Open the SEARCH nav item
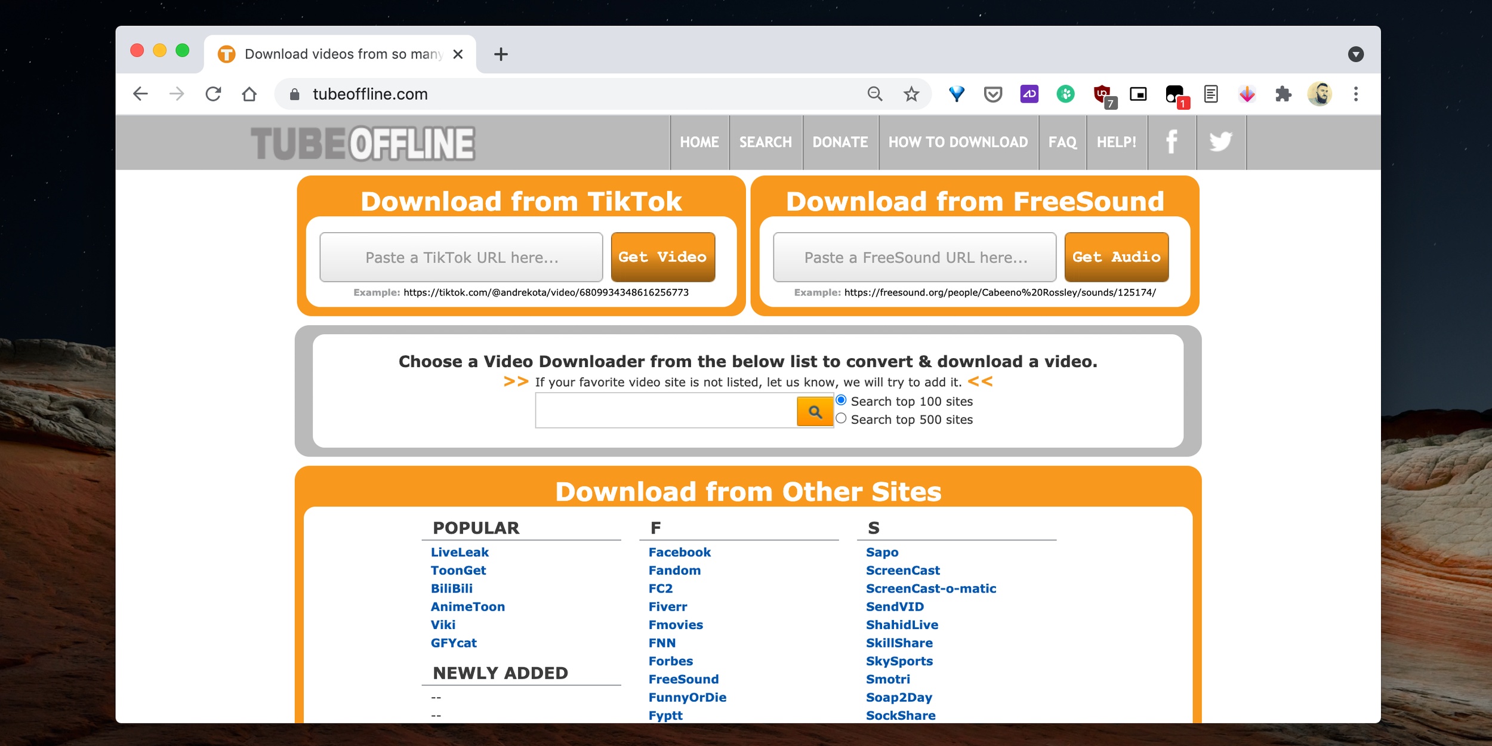This screenshot has width=1492, height=746. (x=766, y=142)
